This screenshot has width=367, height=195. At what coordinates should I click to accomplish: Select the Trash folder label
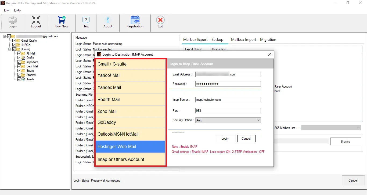coord(30,79)
